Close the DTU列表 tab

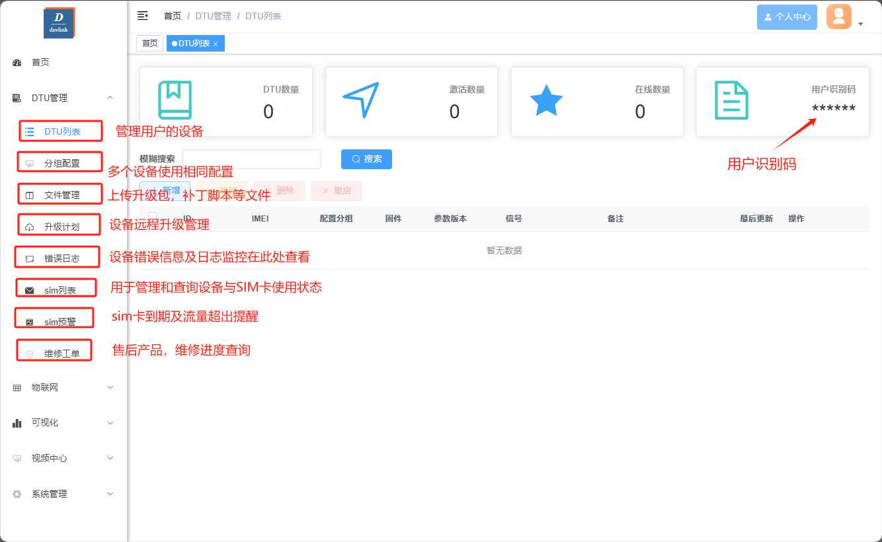coord(216,44)
